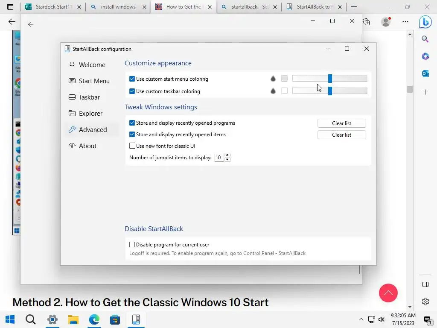Toggle Store and display recently opened programs
This screenshot has height=328, width=437.
132,123
